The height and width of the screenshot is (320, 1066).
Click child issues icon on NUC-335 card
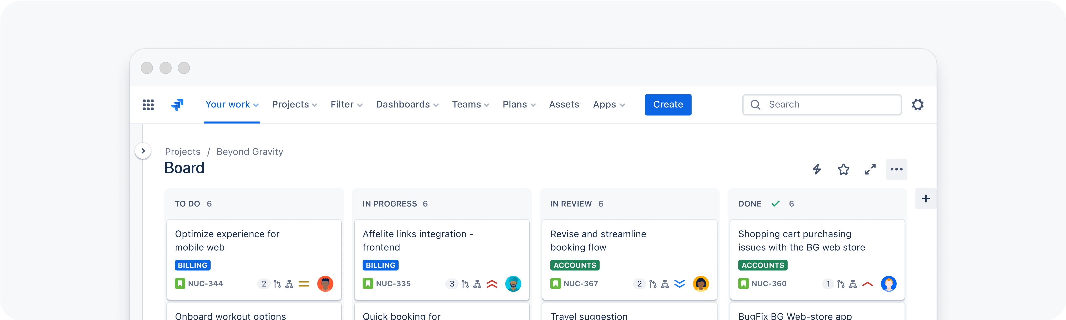(x=477, y=284)
